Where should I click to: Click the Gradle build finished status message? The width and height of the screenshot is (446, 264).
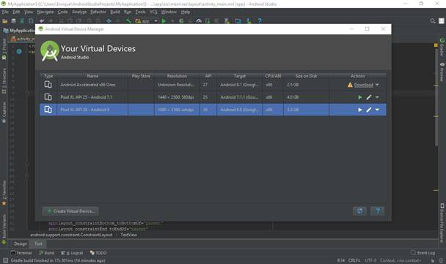coord(58,260)
